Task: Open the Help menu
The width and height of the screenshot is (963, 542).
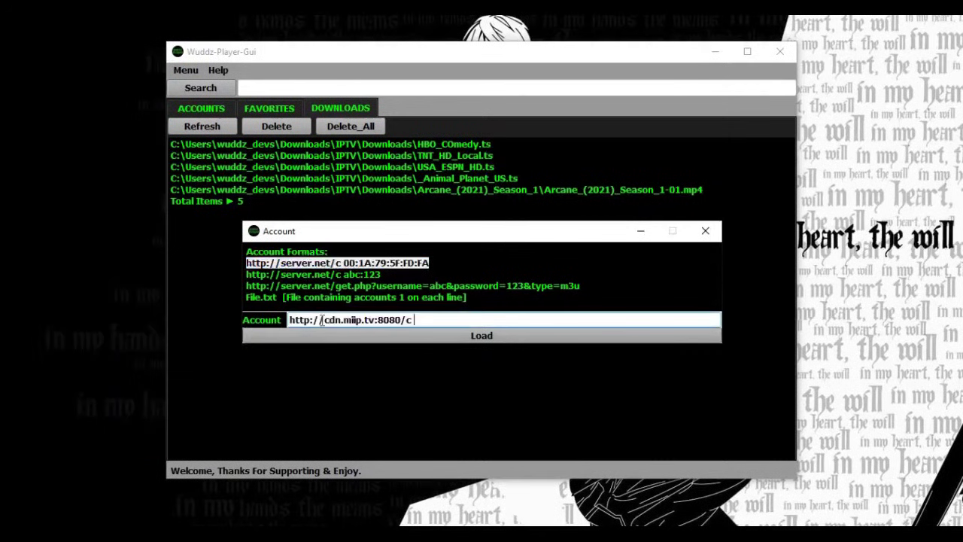Action: (218, 70)
